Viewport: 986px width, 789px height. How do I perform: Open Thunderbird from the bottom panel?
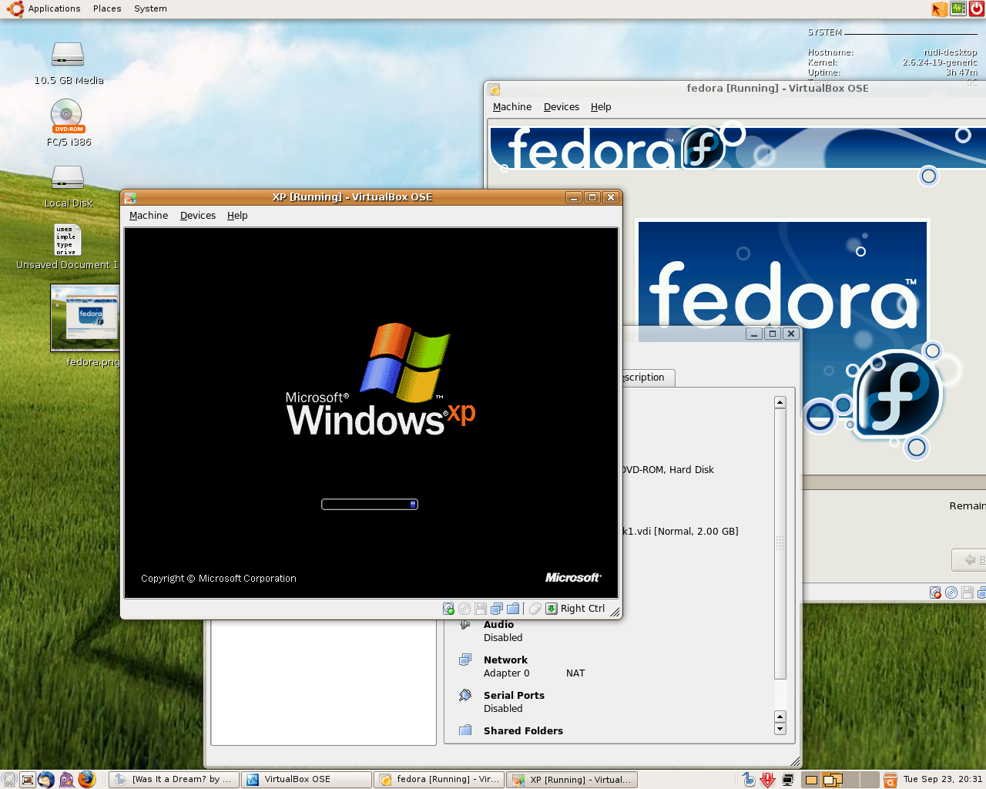click(x=46, y=779)
